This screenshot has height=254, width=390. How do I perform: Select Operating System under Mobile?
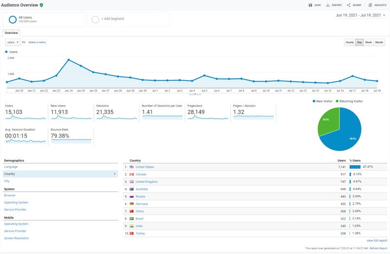tap(16, 224)
